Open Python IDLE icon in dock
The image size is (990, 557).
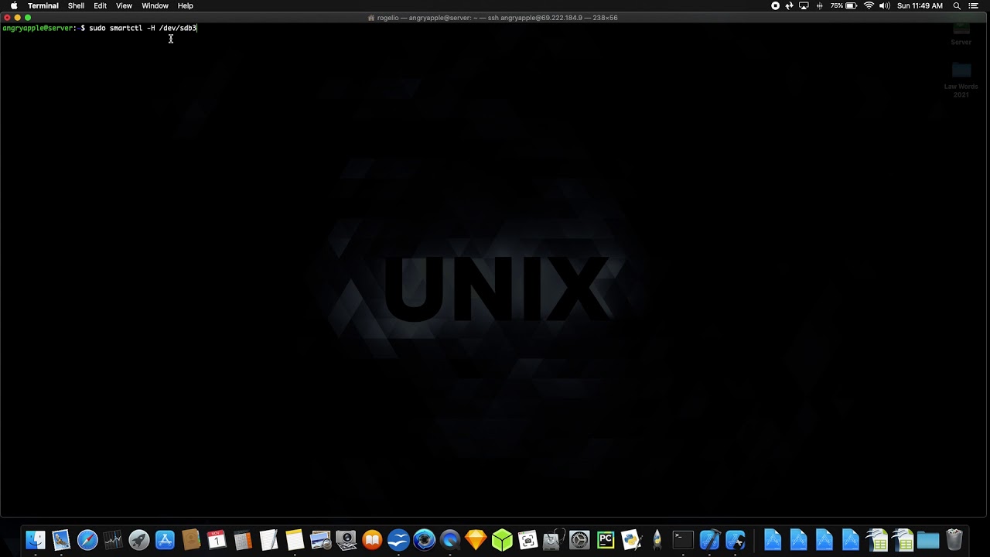pos(631,539)
